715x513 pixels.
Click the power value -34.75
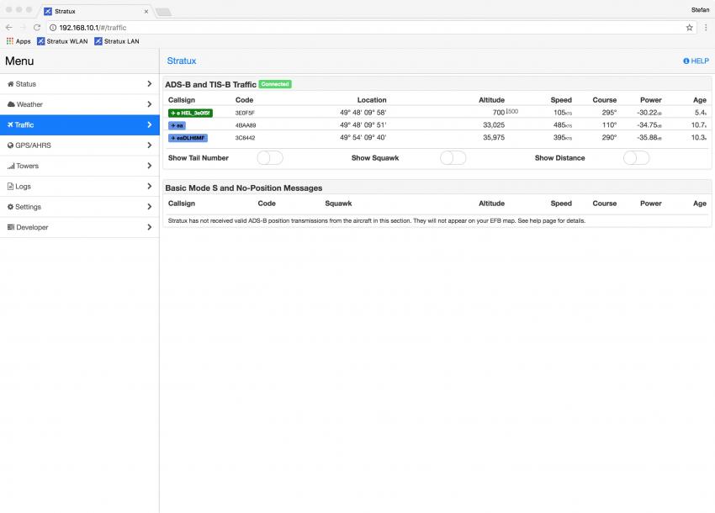(649, 125)
